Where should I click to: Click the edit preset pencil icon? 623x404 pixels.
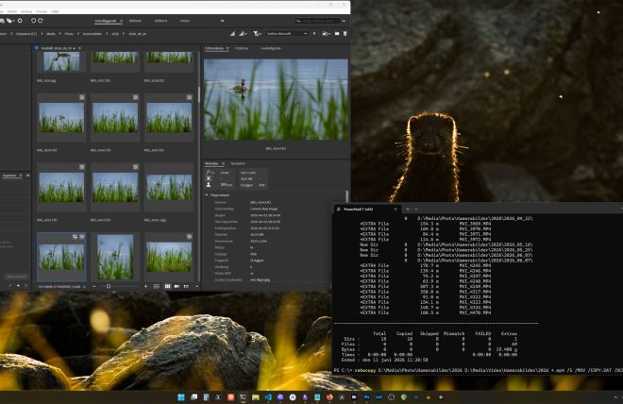[10, 285]
